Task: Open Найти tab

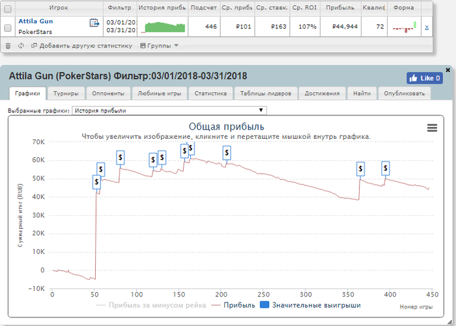Action: (362, 93)
